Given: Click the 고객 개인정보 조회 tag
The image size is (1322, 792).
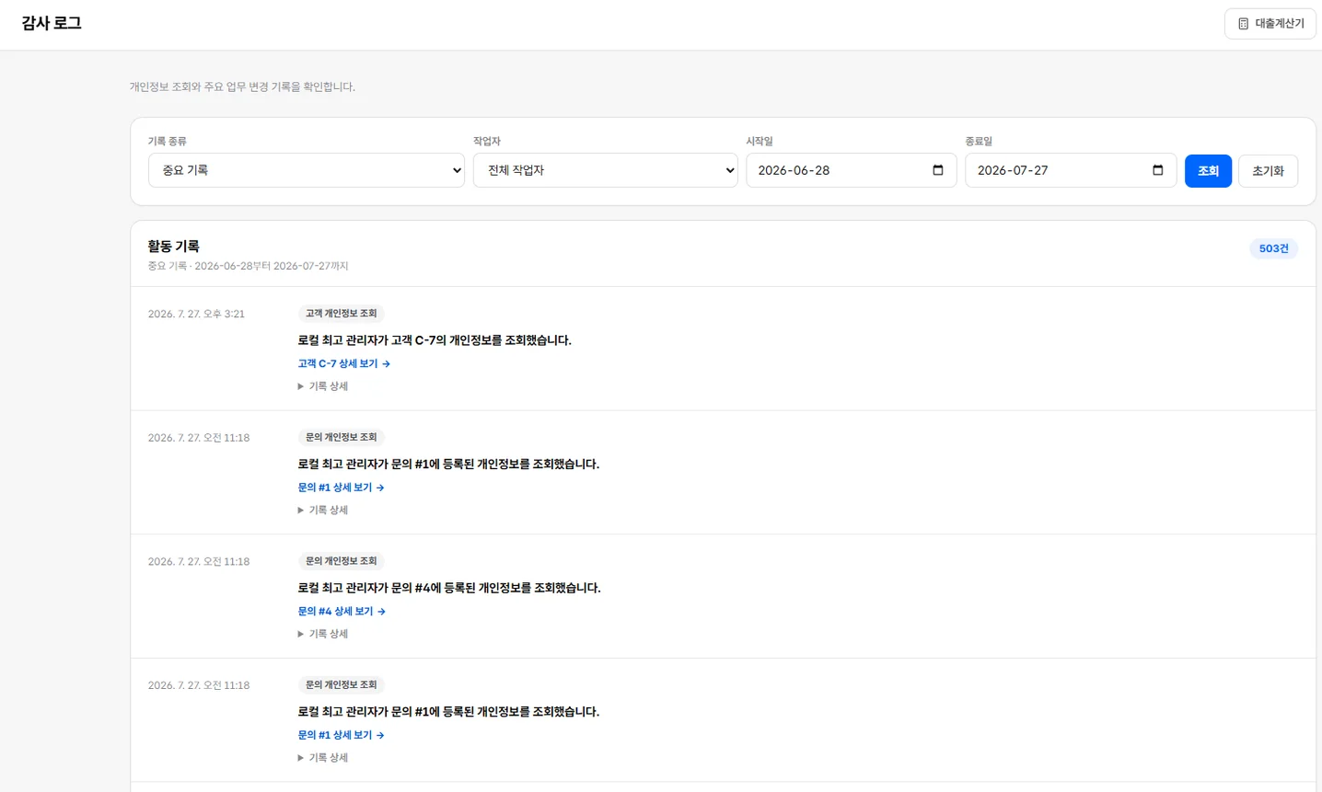Looking at the screenshot, I should click(x=341, y=314).
